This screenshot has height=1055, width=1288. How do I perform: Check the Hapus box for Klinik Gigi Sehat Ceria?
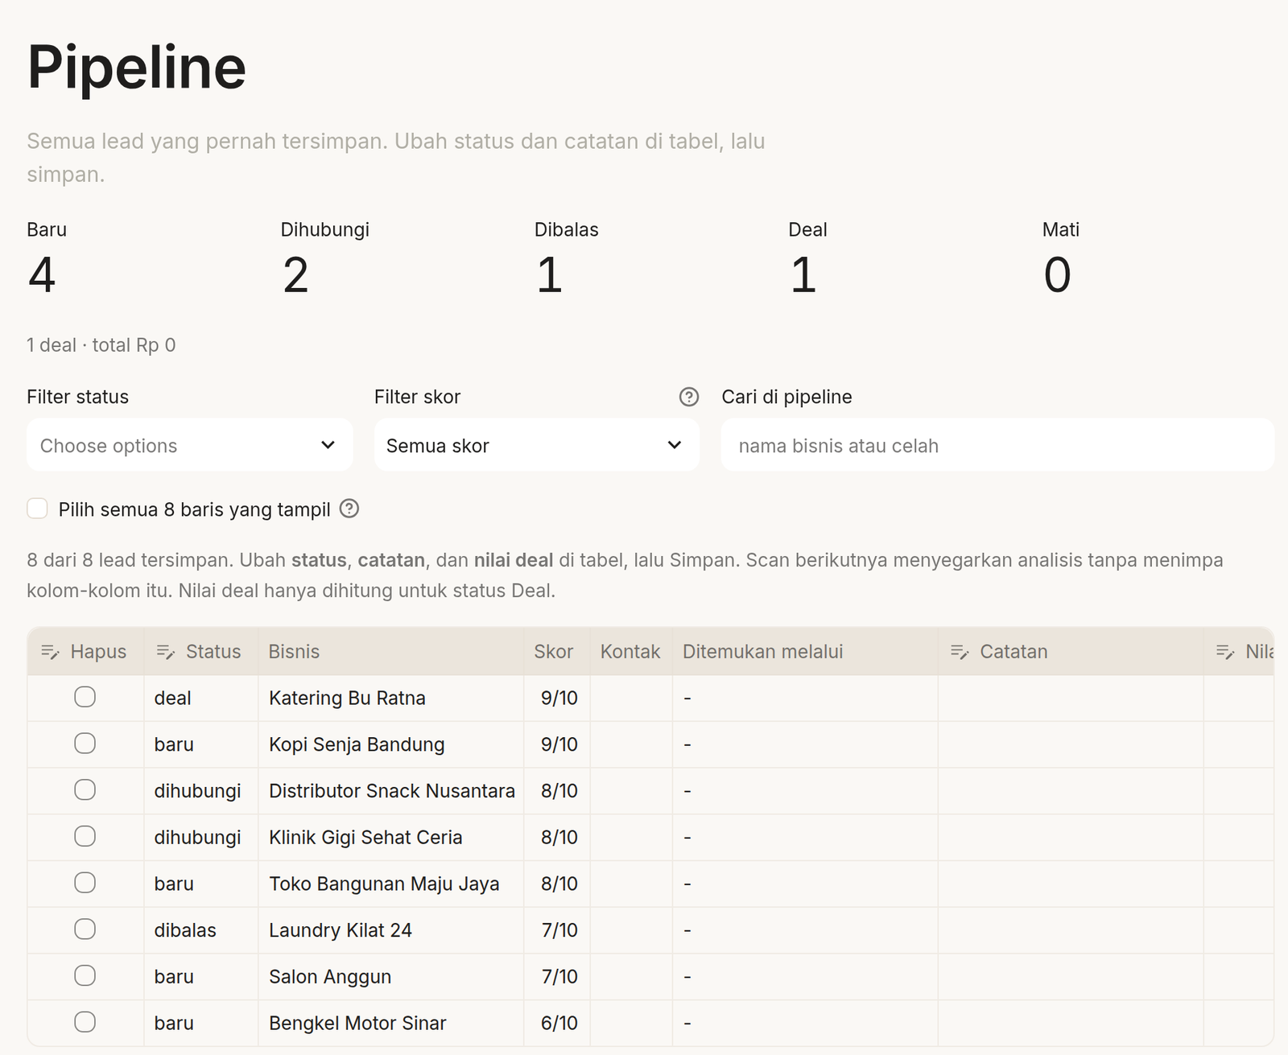click(85, 836)
